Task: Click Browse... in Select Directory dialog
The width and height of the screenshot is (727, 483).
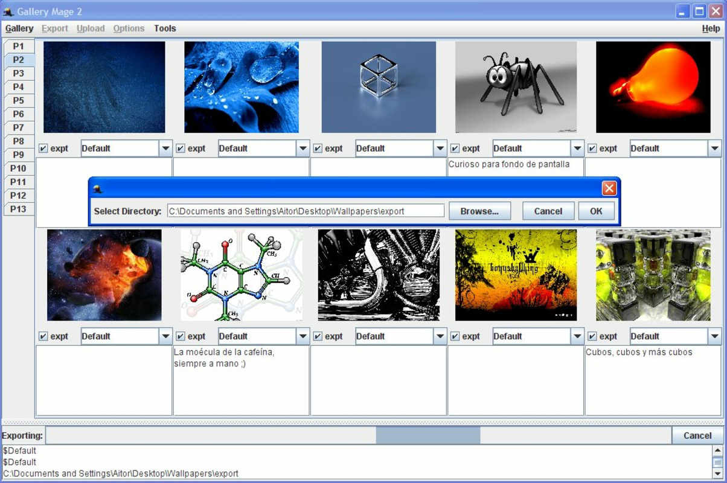Action: pos(479,211)
